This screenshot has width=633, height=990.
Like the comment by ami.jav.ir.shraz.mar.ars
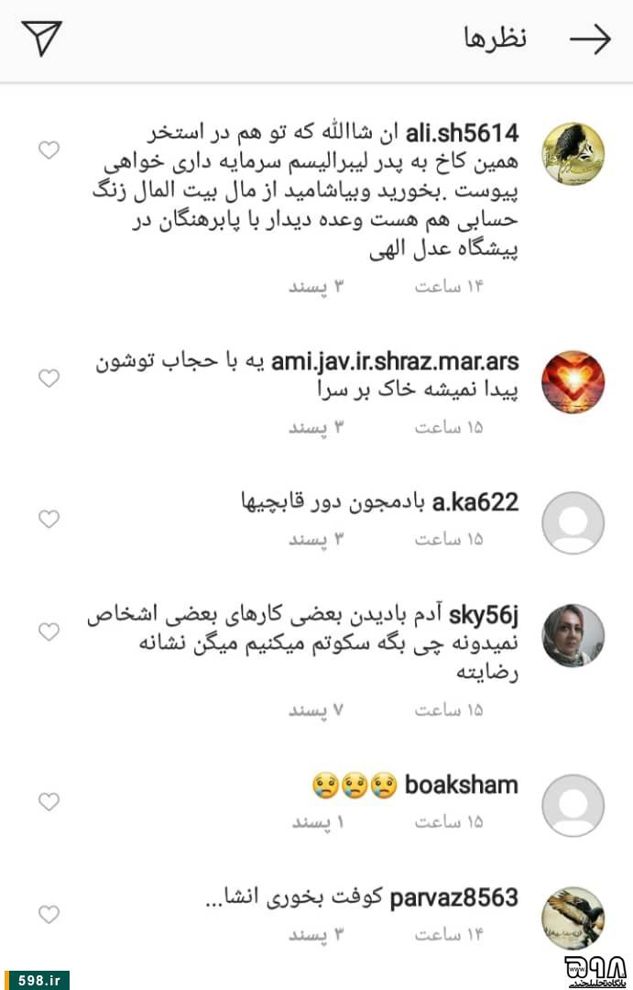49,379
